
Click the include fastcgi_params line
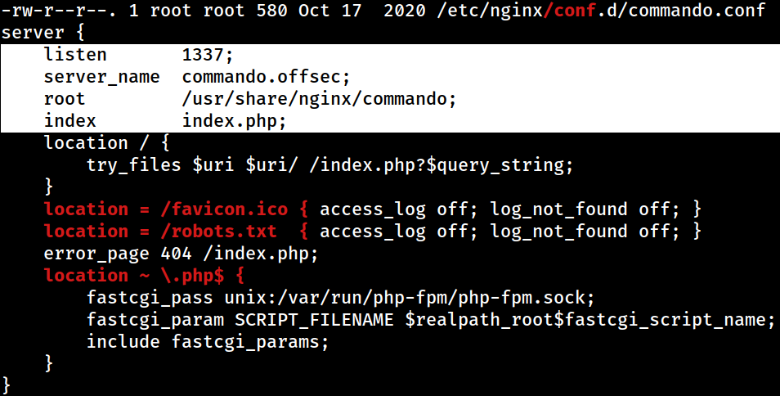pos(208,342)
